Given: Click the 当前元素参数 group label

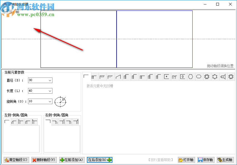Looking at the screenshot, I should click(14, 72).
